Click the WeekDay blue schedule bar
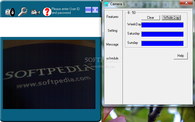The height and width of the screenshot is (122, 195). 162,25
